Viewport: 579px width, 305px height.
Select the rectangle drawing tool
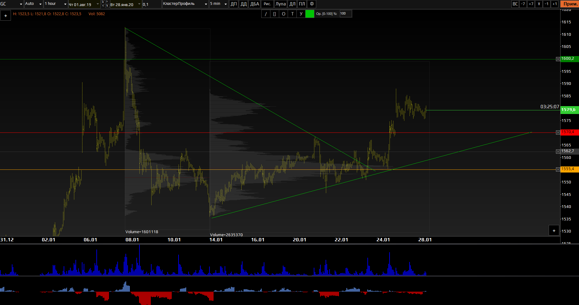point(275,14)
